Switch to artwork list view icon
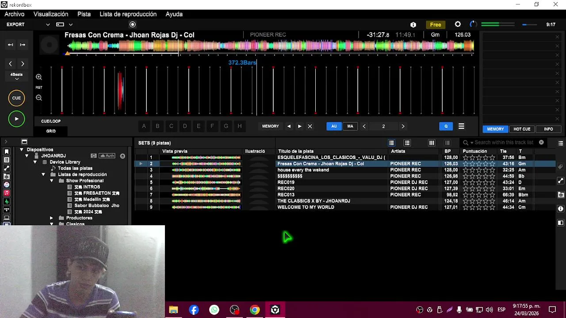This screenshot has width=566, height=318. coord(407,143)
